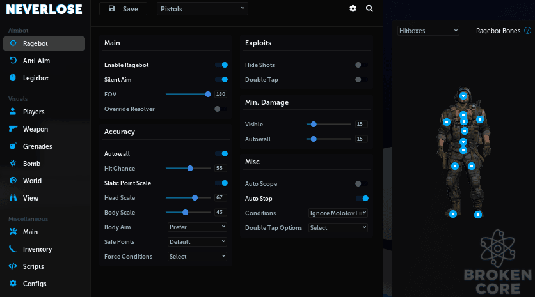The image size is (535, 297).
Task: Adjust the FOV slider
Action: tap(188, 95)
